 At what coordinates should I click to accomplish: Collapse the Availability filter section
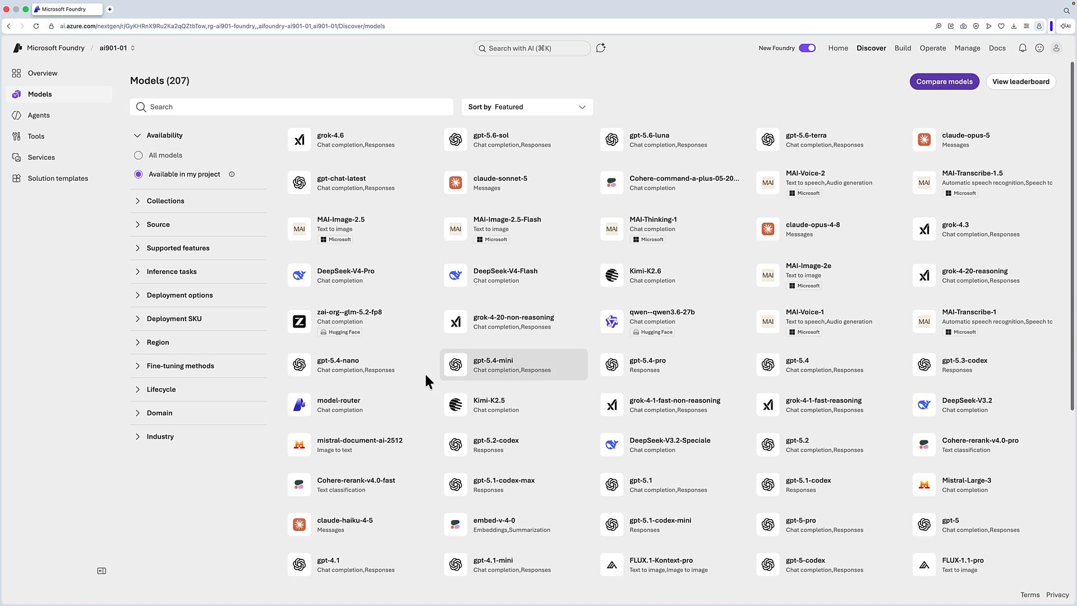pos(137,135)
